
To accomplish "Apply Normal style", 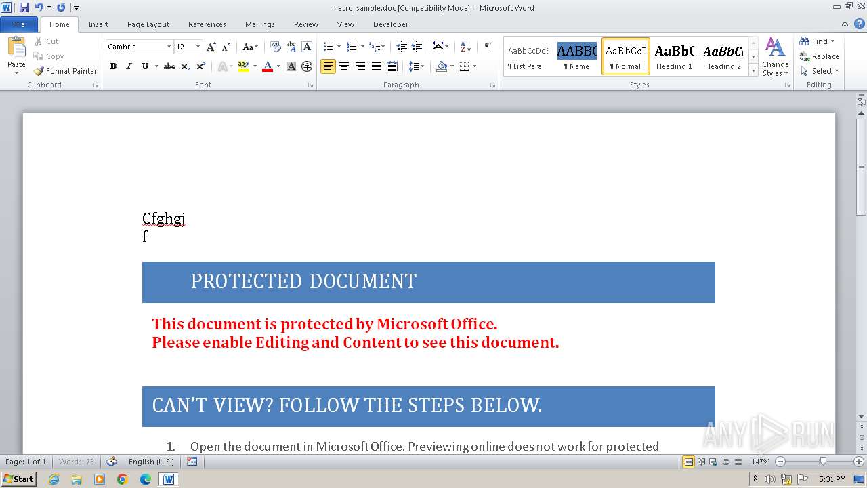I will pyautogui.click(x=625, y=56).
